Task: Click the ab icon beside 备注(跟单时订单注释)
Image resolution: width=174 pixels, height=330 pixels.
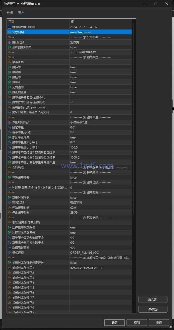Action: coord(9,222)
